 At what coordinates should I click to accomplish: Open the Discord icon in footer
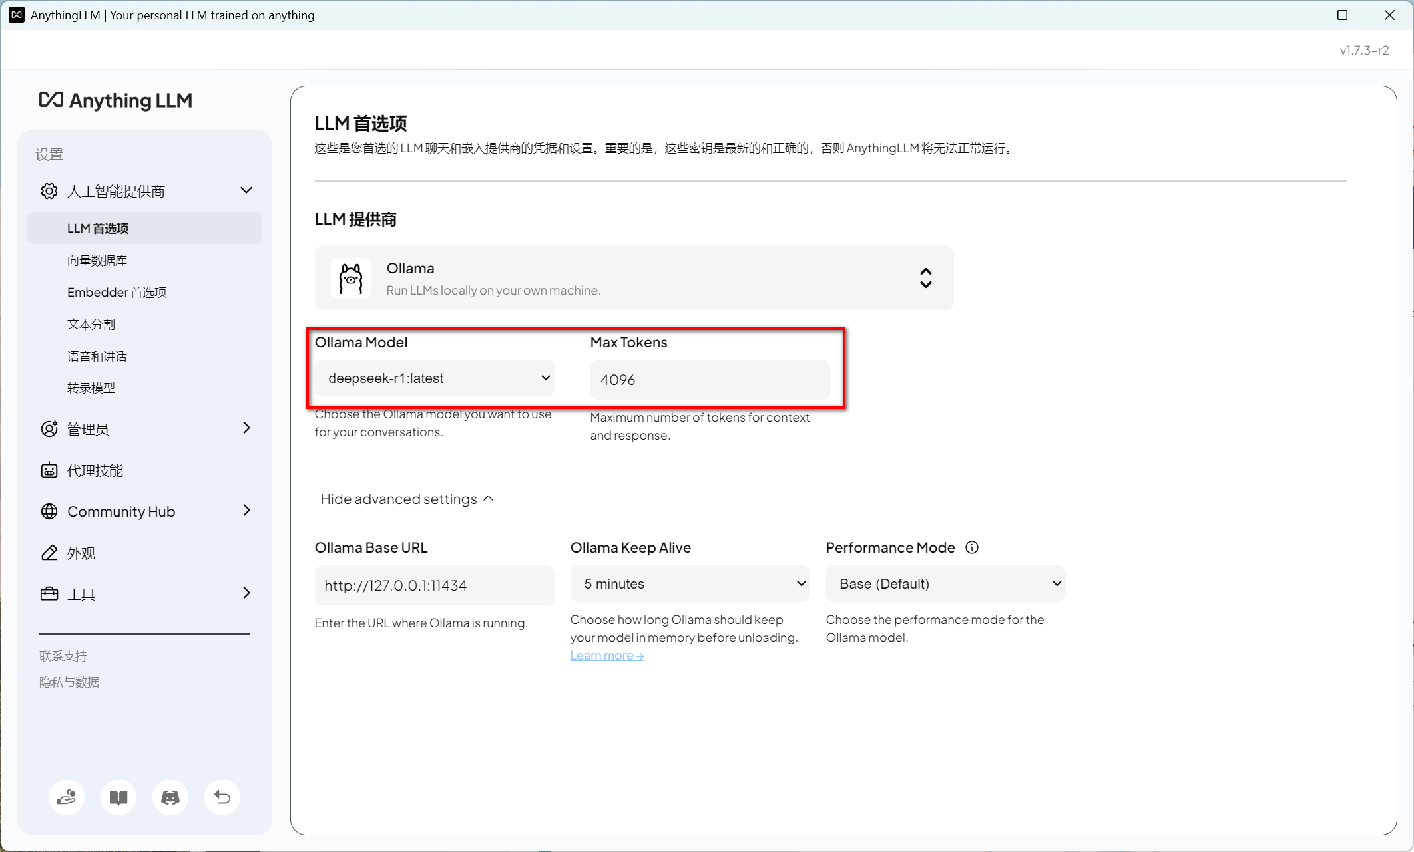click(170, 797)
